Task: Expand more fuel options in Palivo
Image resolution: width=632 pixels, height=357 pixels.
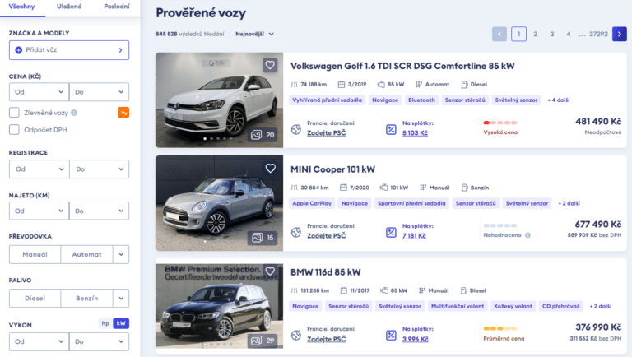Action: click(121, 298)
